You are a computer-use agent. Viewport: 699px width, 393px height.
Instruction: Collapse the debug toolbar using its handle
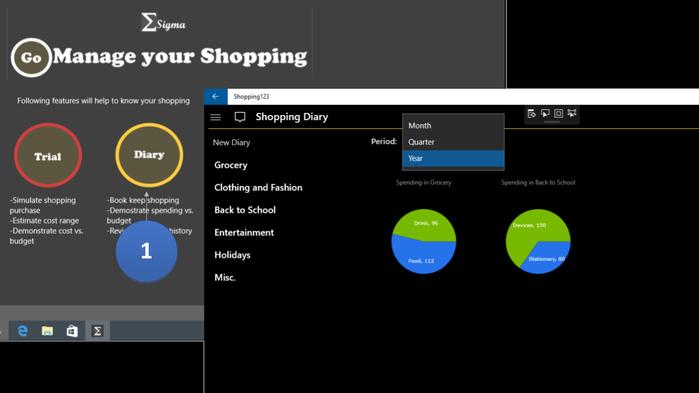coord(552,122)
